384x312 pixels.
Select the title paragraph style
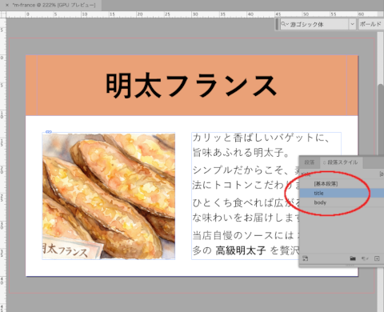(x=342, y=193)
